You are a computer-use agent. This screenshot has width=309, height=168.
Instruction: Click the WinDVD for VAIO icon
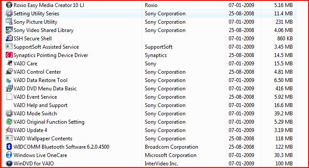[x=9, y=163]
